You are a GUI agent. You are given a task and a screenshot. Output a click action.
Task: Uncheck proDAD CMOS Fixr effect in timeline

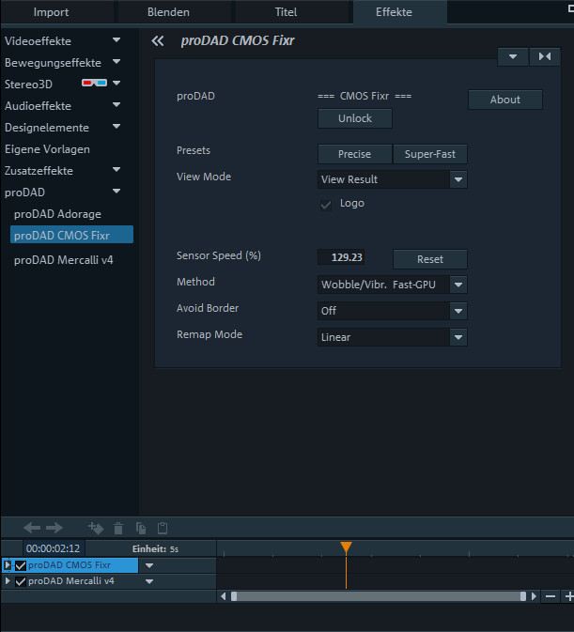21,565
